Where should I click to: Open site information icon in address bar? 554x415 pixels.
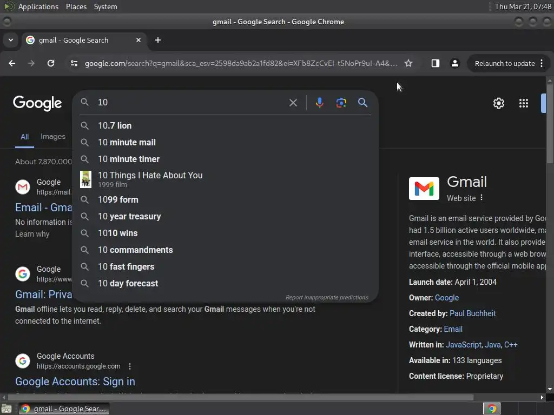point(74,63)
